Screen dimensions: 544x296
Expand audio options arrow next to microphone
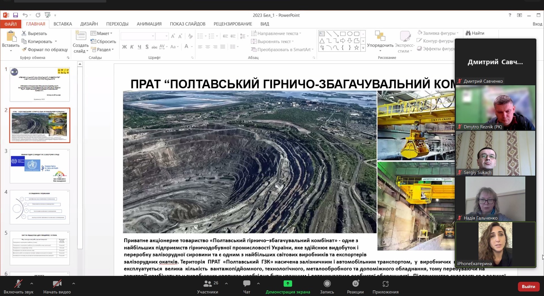click(32, 283)
